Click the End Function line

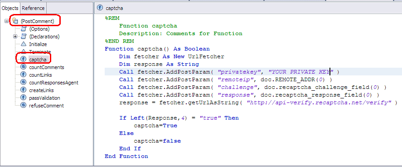click(x=126, y=156)
